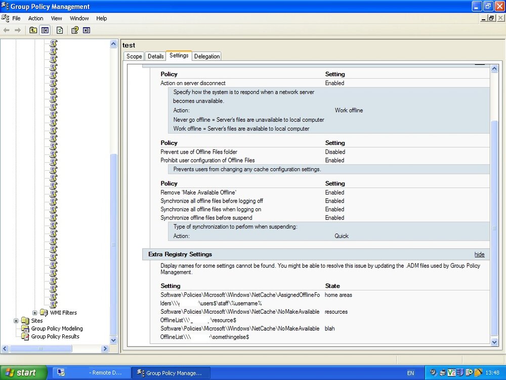Switch to the Scope tab
The height and width of the screenshot is (380, 506).
coord(134,56)
